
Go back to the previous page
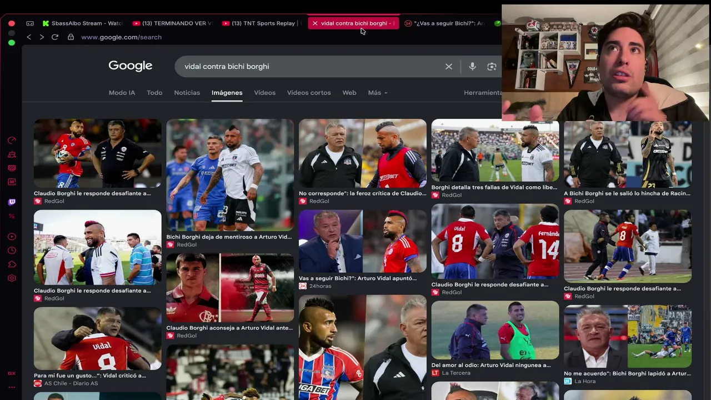coord(29,37)
